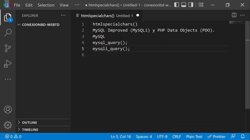Open the Source Control view
Viewport: 250px width, 140px height.
pyautogui.click(x=8, y=48)
